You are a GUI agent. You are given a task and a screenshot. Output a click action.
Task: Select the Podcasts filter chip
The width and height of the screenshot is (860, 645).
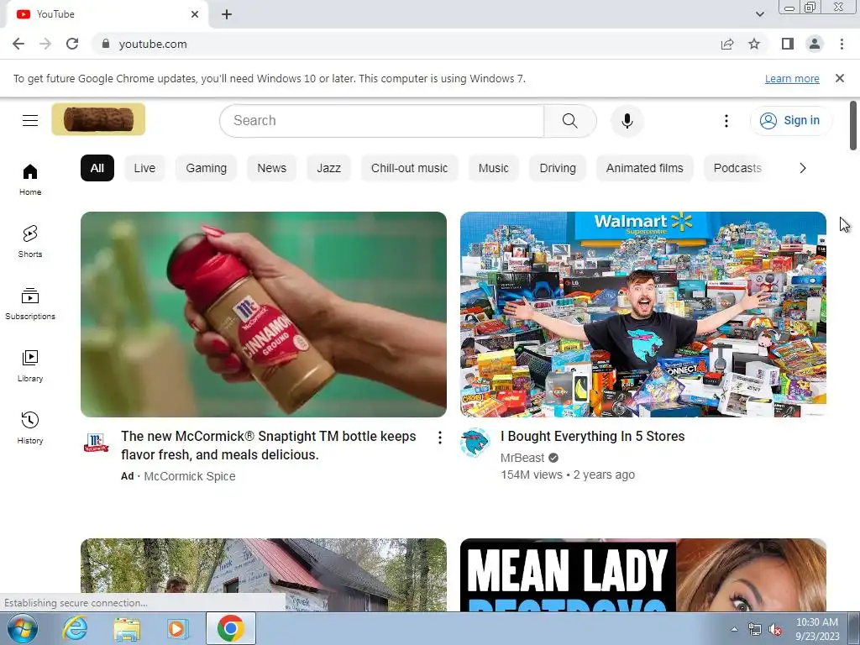coord(737,168)
